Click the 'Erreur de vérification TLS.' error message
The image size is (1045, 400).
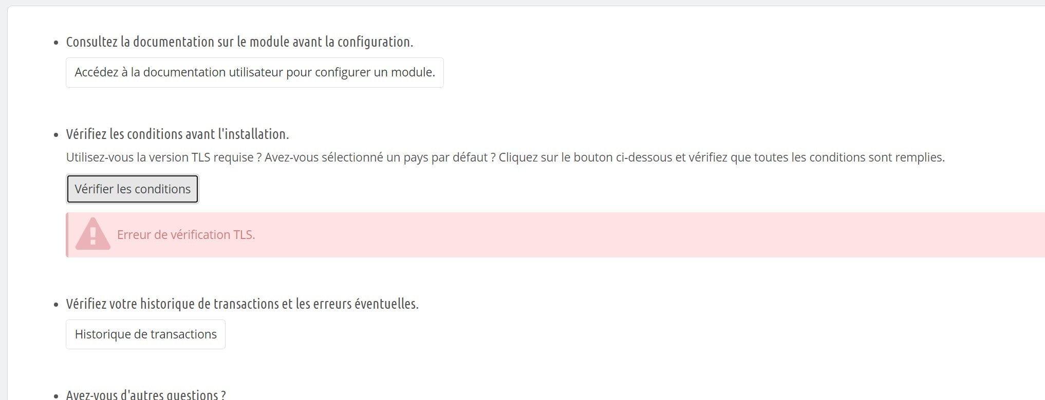tap(186, 235)
